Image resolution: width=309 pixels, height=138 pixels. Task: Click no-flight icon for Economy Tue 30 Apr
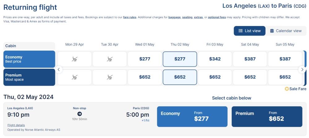point(110,59)
